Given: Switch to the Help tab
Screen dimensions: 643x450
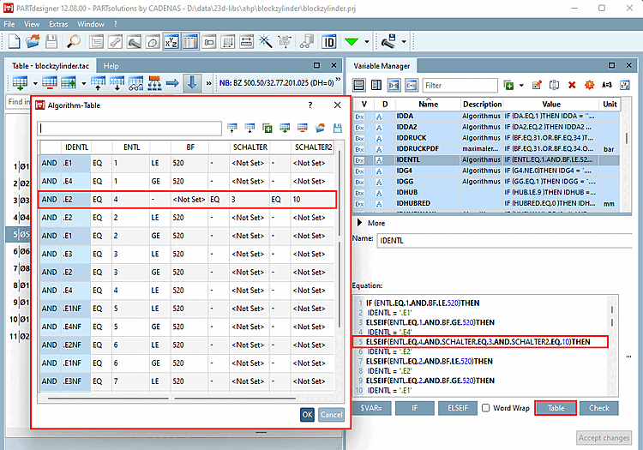Looking at the screenshot, I should (111, 65).
